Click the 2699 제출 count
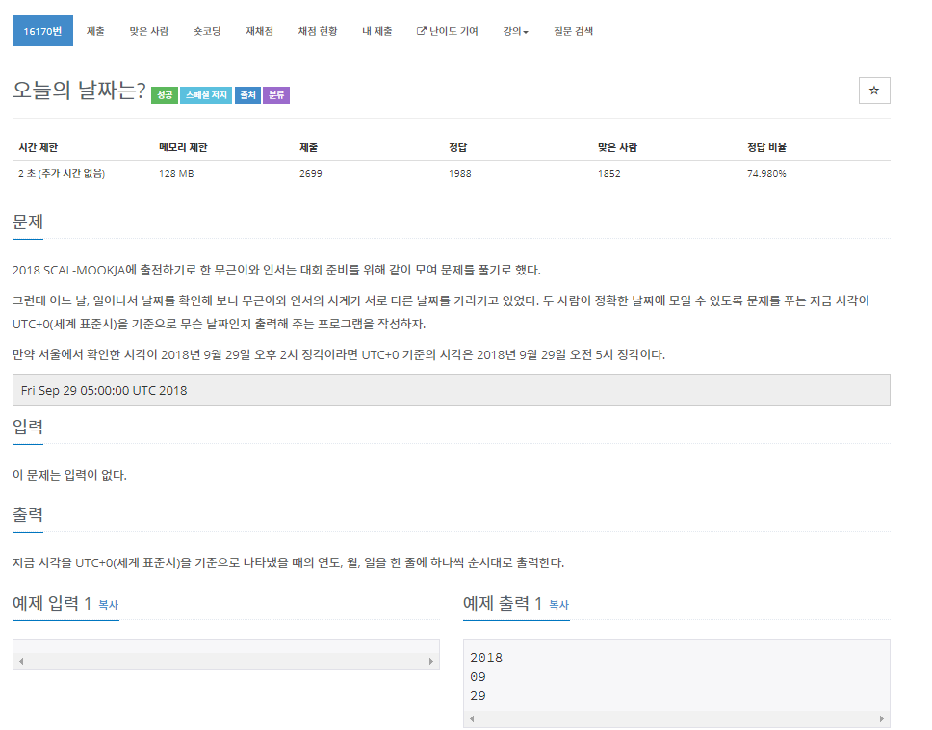The image size is (932, 730). click(310, 173)
